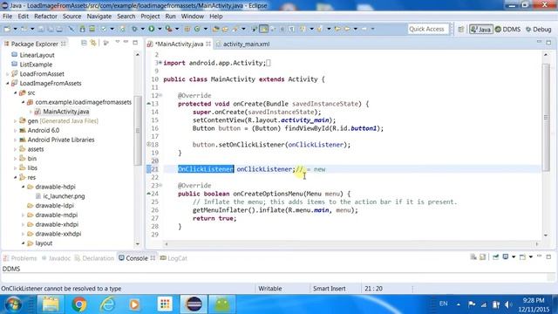Click the Debug bug toolbar icon

(x=134, y=29)
